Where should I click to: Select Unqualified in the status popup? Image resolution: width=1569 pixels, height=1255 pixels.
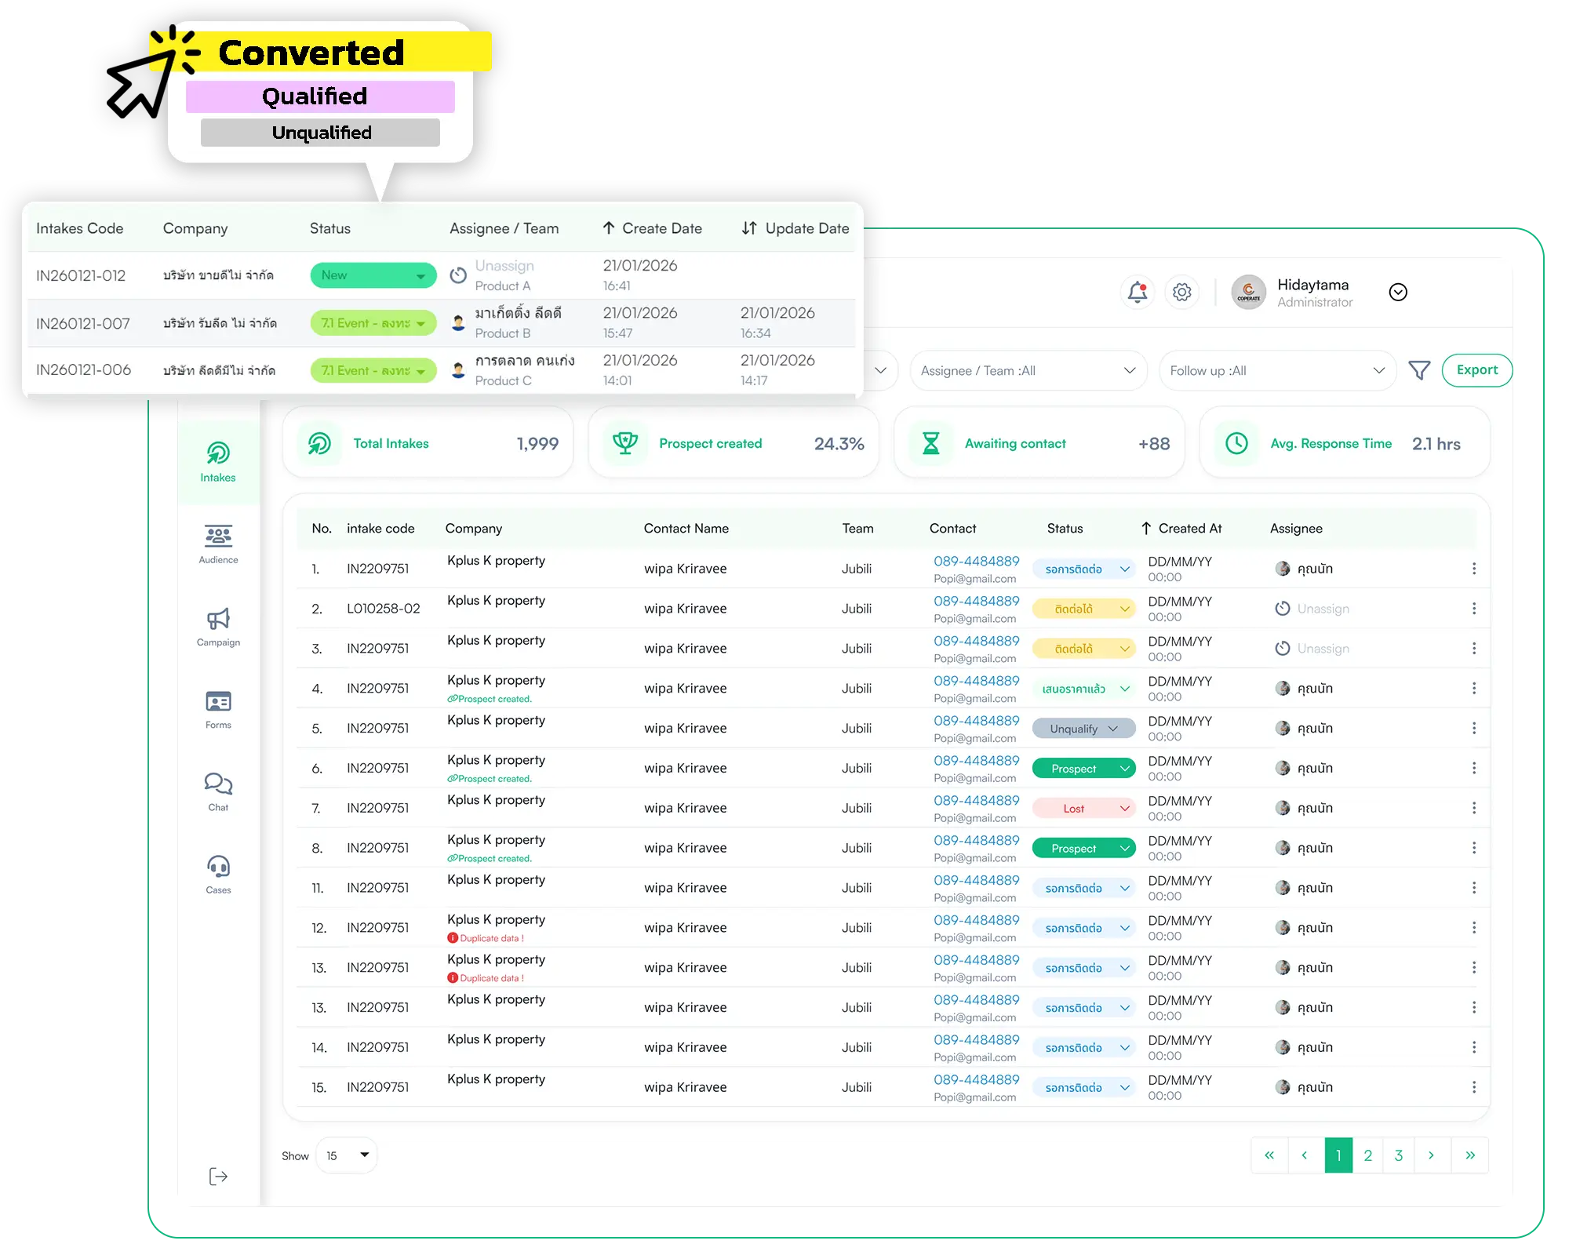[x=320, y=133]
